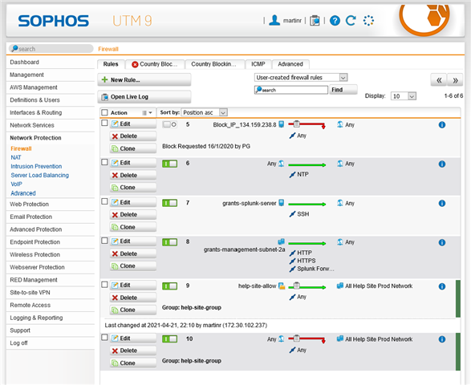
Task: Tick the checkbox for rule 6
Action: 104,162
